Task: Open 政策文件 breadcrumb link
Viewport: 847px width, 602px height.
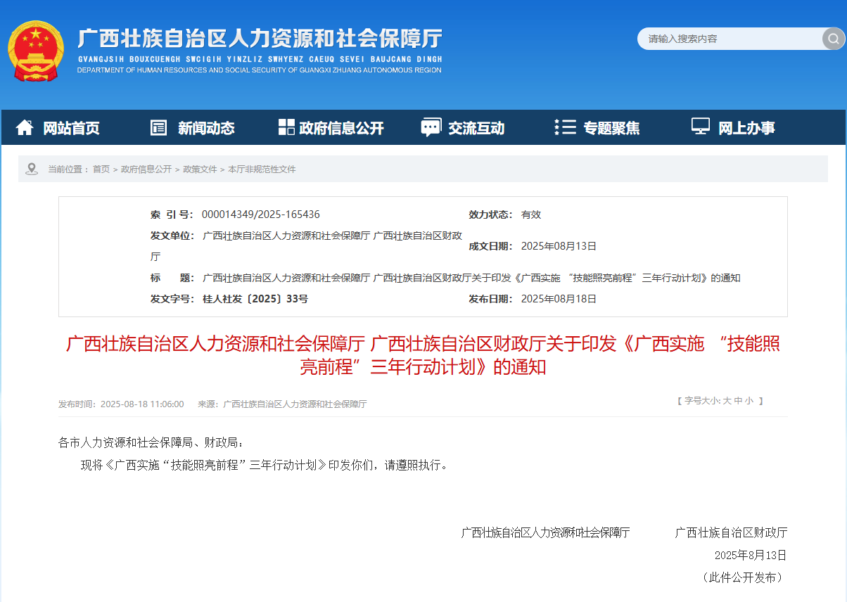Action: click(x=200, y=169)
